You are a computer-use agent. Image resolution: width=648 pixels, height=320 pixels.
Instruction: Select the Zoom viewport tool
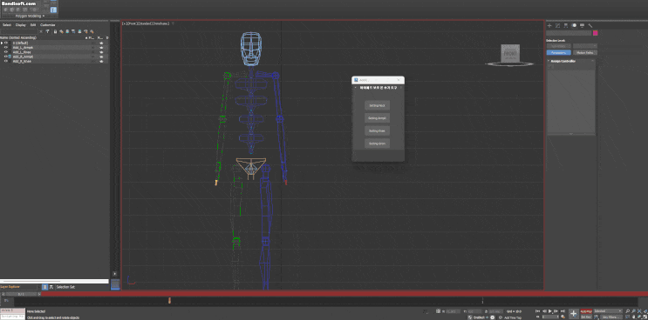pos(627,311)
